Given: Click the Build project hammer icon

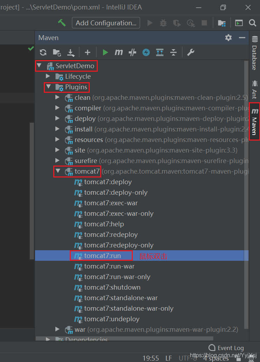Looking at the screenshot, I should coord(62,23).
